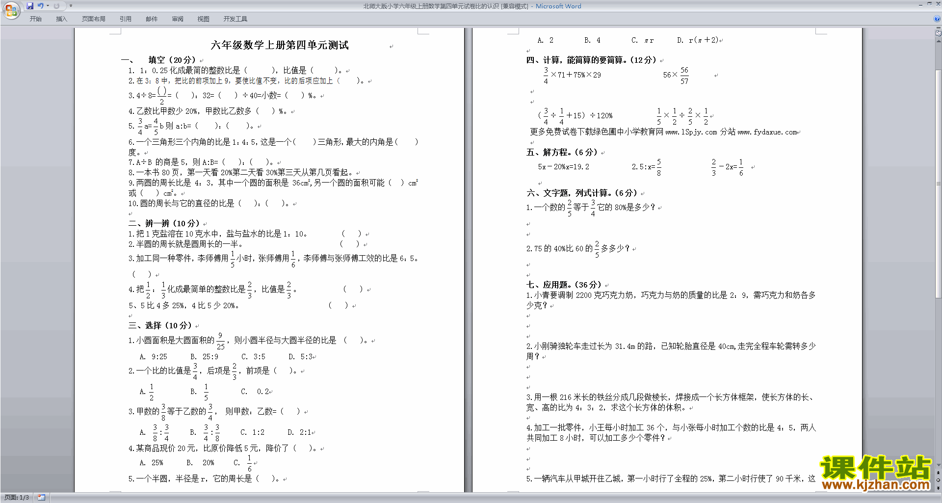Click the option text D. 5:3
This screenshot has height=503, width=942.
tap(301, 357)
